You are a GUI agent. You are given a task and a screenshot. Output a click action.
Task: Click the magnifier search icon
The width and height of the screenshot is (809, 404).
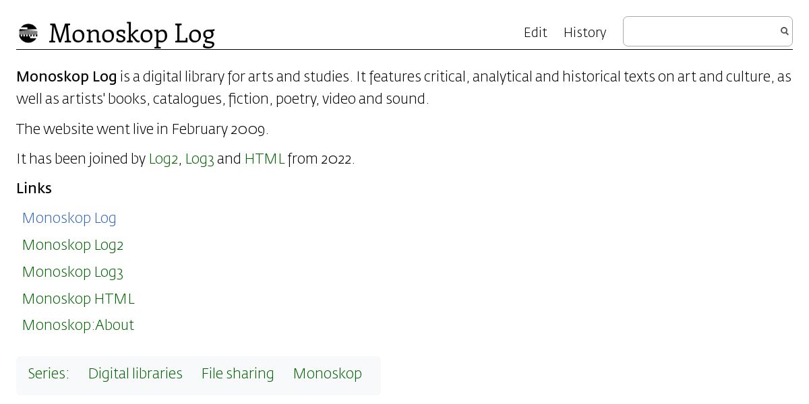(x=784, y=31)
